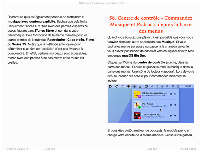Click the Wide Awake album artwork
Image resolution: width=202 pixels, height=152 pixels.
pos(137,105)
